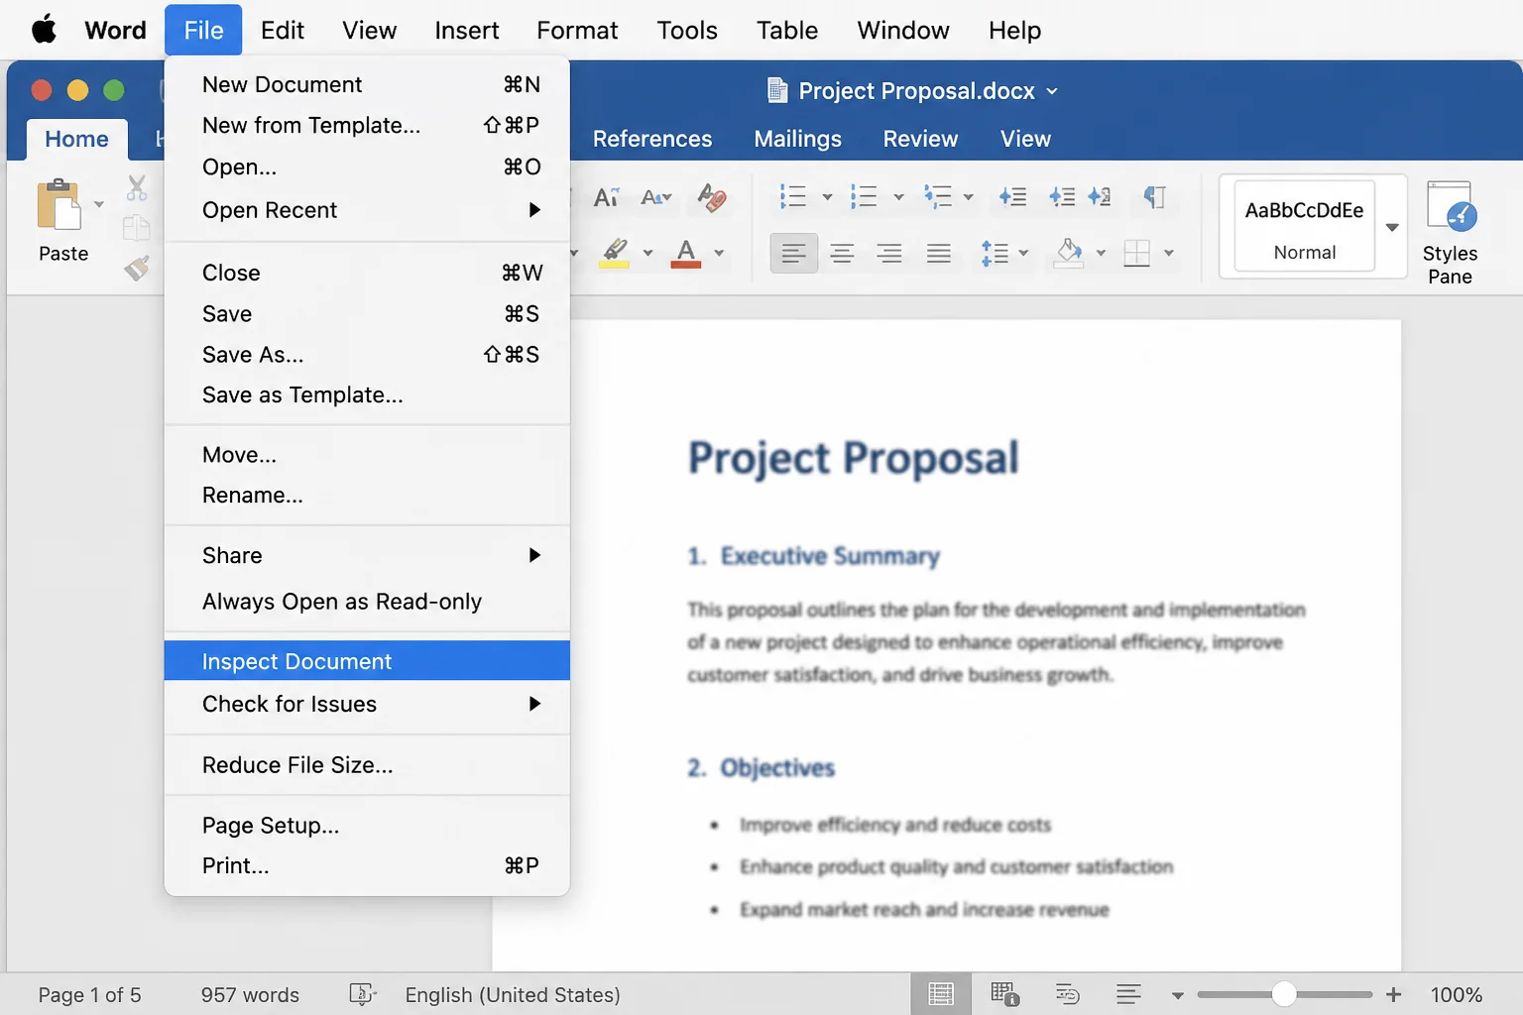Viewport: 1523px width, 1015px height.
Task: Click the Increase Font Size icon
Action: 606,197
